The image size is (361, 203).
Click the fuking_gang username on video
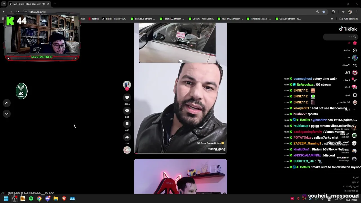click(x=217, y=149)
